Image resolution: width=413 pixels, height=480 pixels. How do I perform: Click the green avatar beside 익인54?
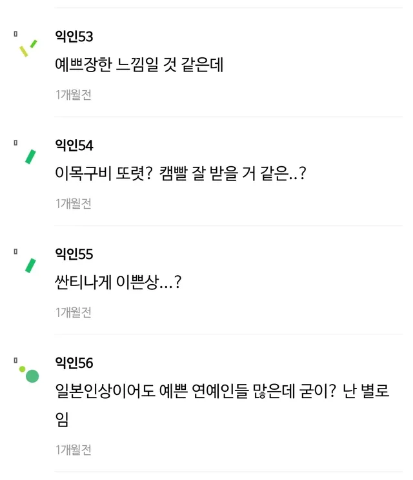(30, 157)
